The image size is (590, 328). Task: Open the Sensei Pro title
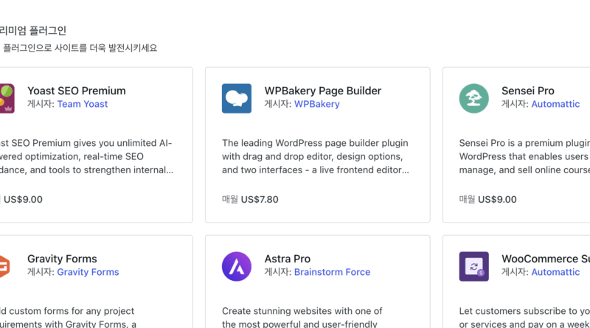click(528, 91)
